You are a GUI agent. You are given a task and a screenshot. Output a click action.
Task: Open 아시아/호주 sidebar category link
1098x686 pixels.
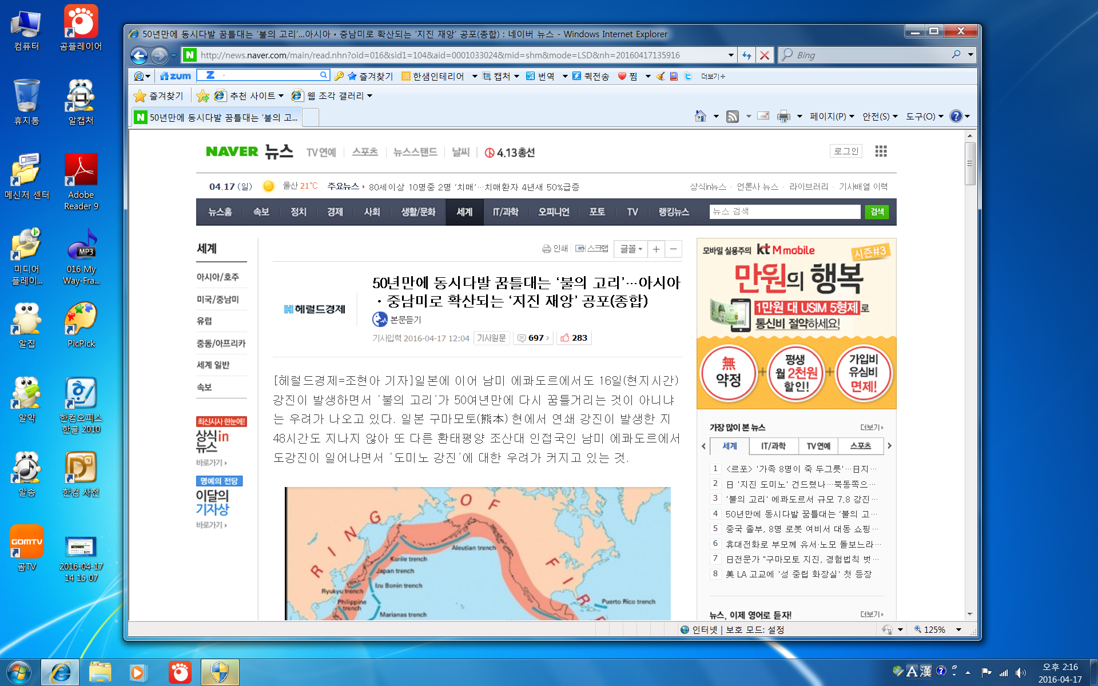click(218, 277)
